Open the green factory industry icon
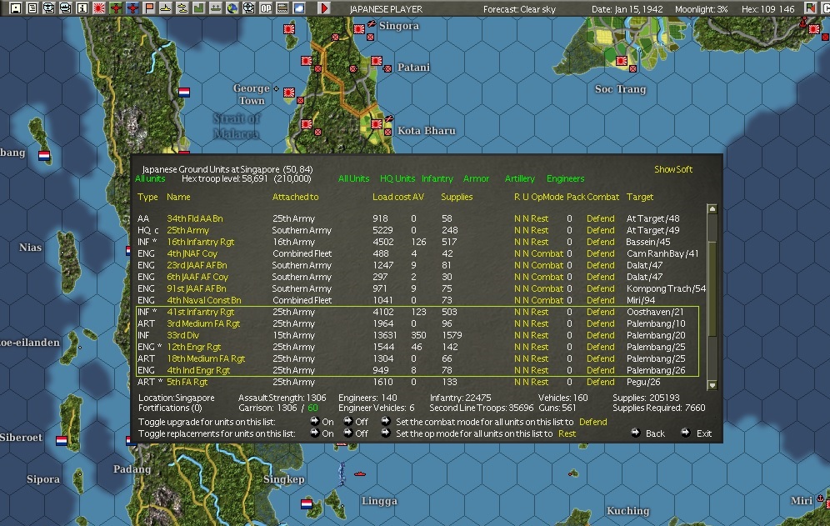 [199, 8]
